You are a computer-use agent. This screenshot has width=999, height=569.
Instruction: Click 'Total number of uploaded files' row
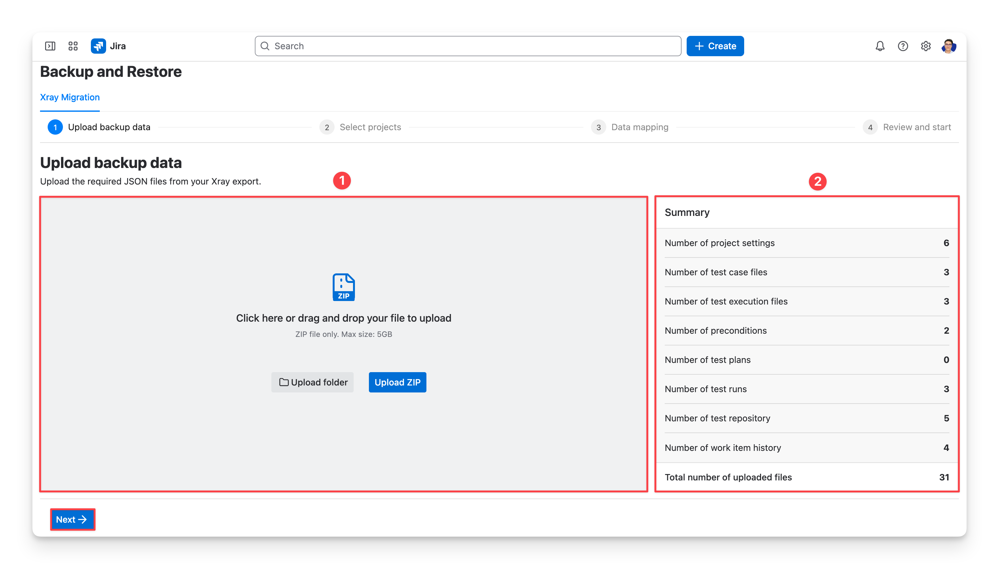coord(807,477)
